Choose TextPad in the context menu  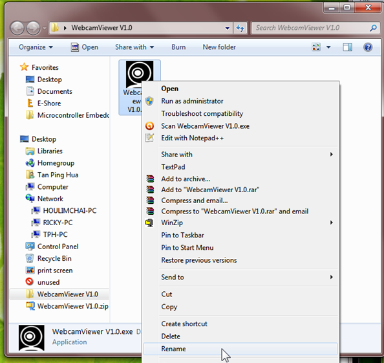(240, 167)
